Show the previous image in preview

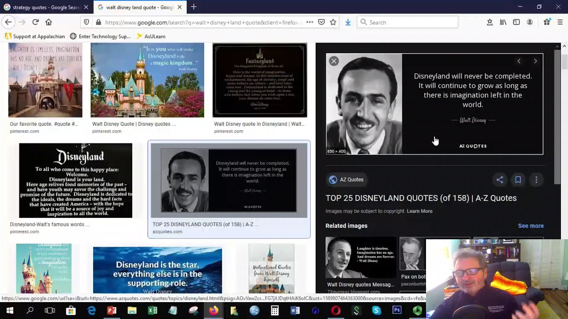click(519, 61)
